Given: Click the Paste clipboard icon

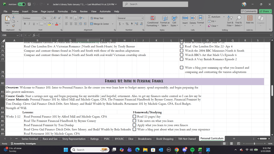Looking at the screenshot, I should point(7,20).
